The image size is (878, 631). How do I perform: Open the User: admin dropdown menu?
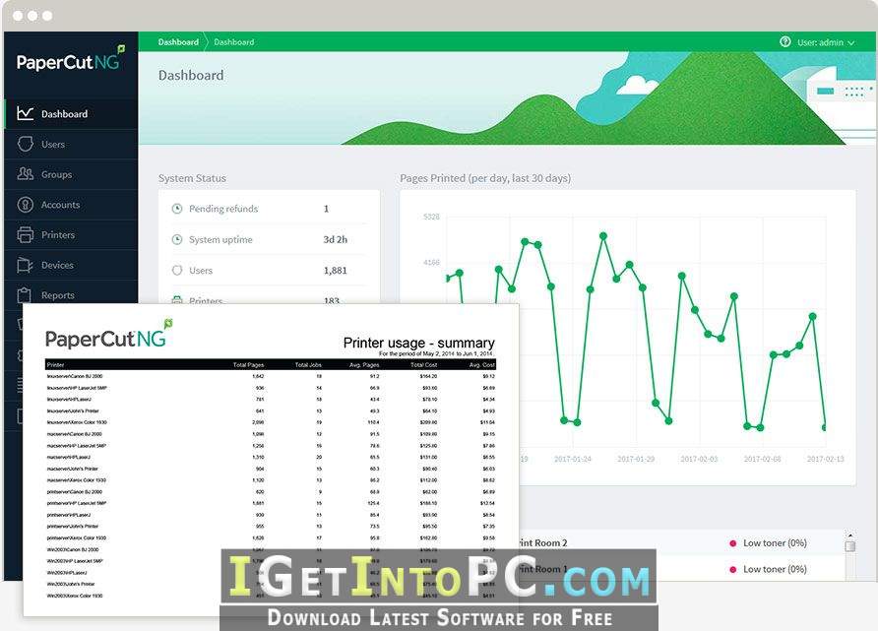pyautogui.click(x=826, y=42)
